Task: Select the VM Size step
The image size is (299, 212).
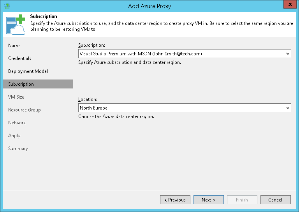Action: 16,97
